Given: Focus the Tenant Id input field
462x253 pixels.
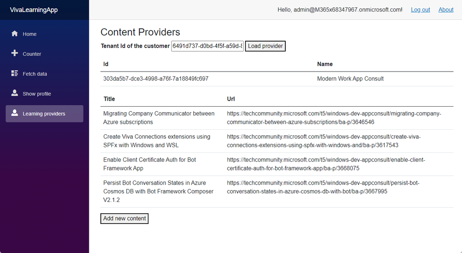Looking at the screenshot, I should pyautogui.click(x=208, y=46).
